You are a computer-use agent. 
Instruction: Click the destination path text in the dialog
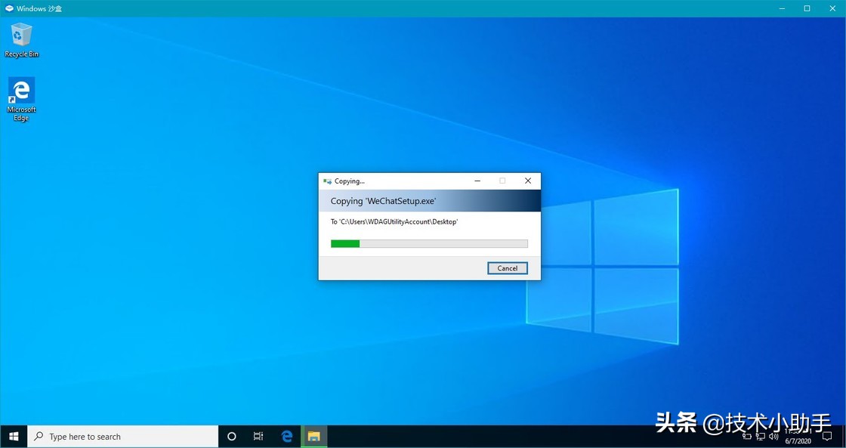click(x=394, y=221)
